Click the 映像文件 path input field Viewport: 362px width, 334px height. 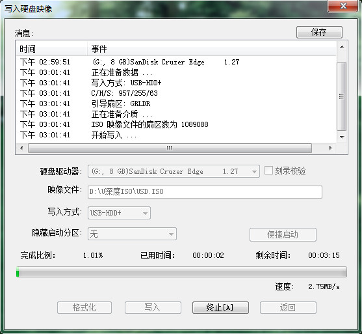(x=205, y=192)
